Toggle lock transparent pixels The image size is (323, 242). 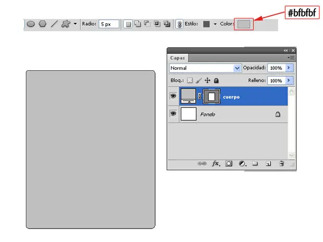pyautogui.click(x=190, y=81)
